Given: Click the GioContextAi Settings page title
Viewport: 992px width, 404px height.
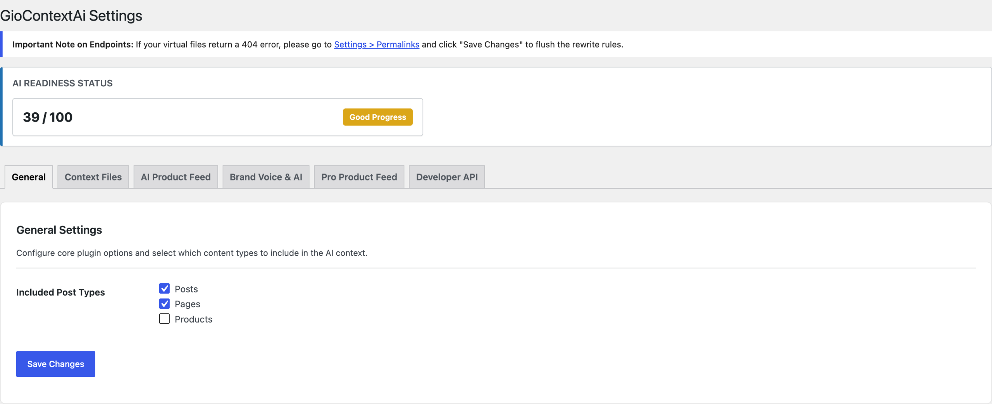Looking at the screenshot, I should coord(71,16).
